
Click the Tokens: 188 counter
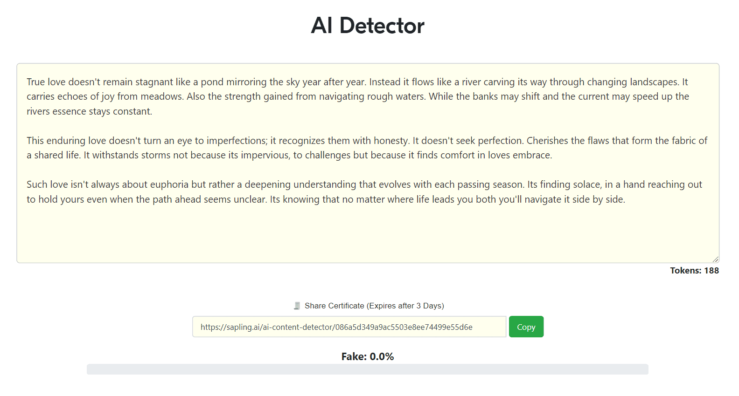(694, 271)
